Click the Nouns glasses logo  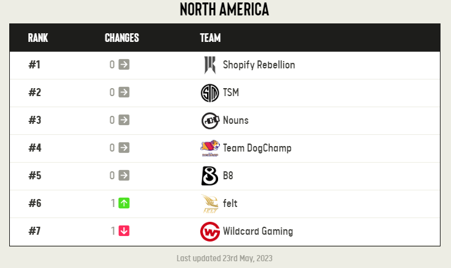[210, 121]
